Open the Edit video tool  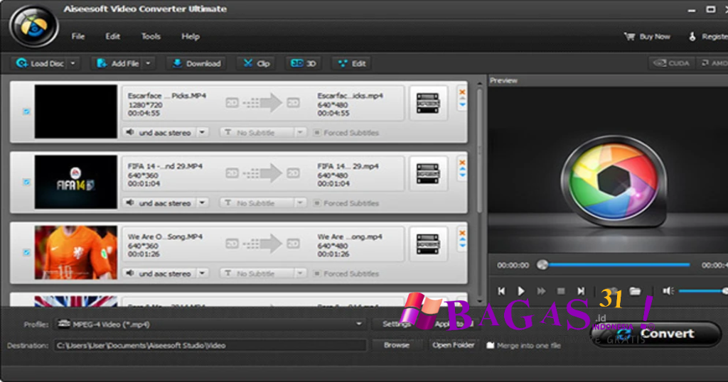[352, 63]
